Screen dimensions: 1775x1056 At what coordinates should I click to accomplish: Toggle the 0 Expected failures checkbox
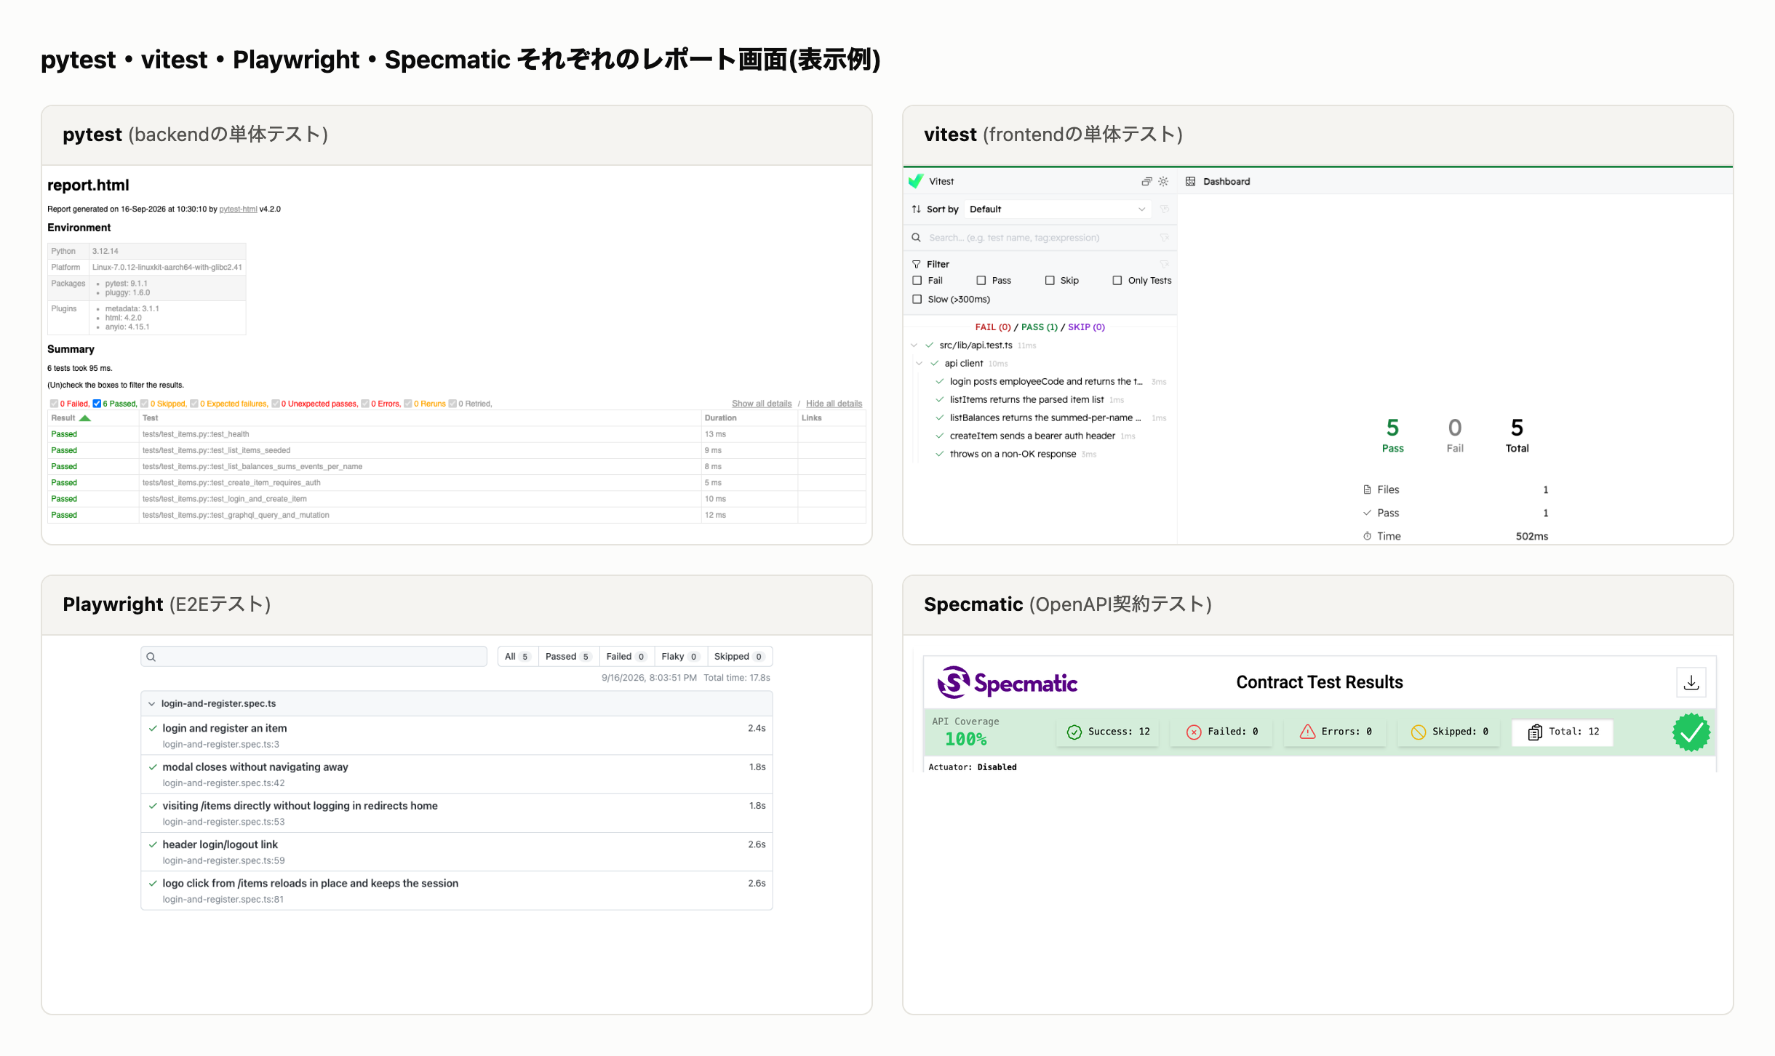(194, 404)
